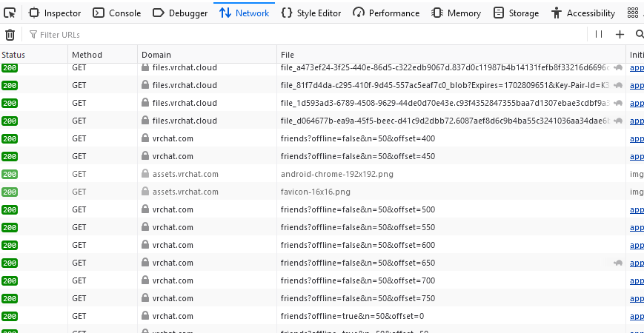
Task: Select file_a473ef24 request row
Action: pos(322,69)
